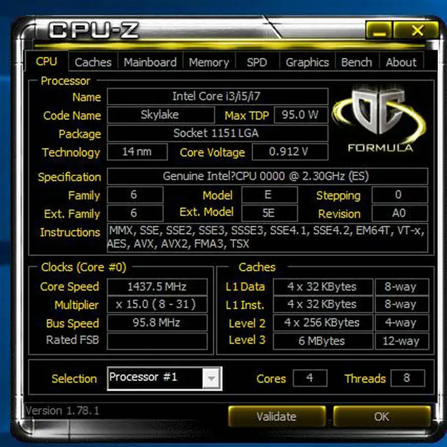The height and width of the screenshot is (447, 447).
Task: Click L1 Data 4 x 32 KBytes value
Action: point(323,287)
